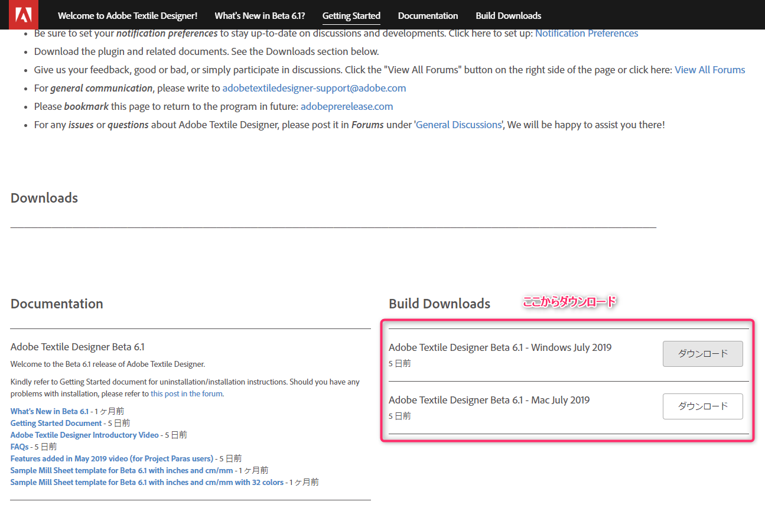Go to What's New in Beta 6.1? tab
765x511 pixels.
(x=260, y=16)
